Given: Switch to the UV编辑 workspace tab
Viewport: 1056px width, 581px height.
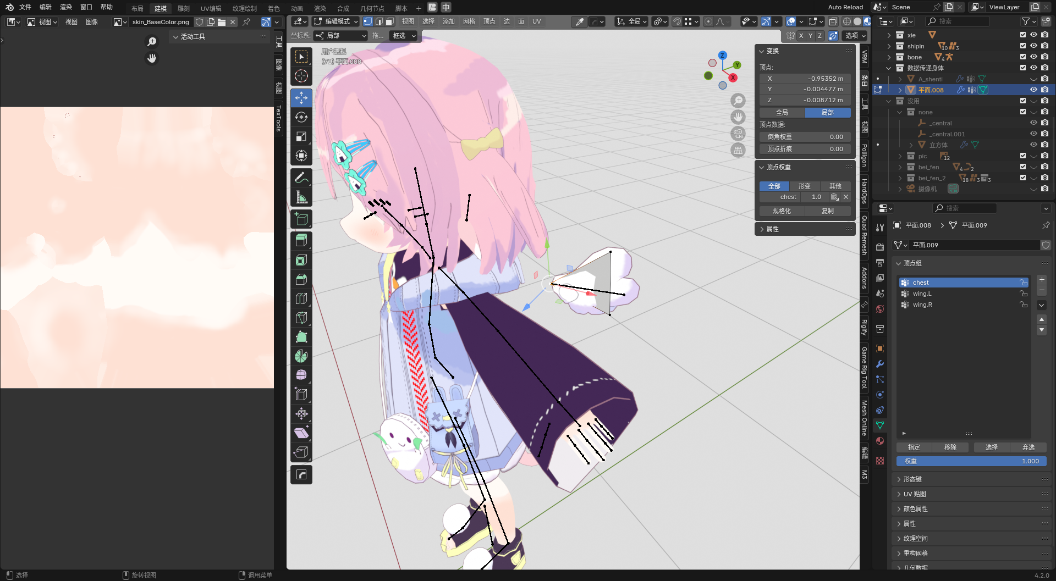Looking at the screenshot, I should coord(211,8).
